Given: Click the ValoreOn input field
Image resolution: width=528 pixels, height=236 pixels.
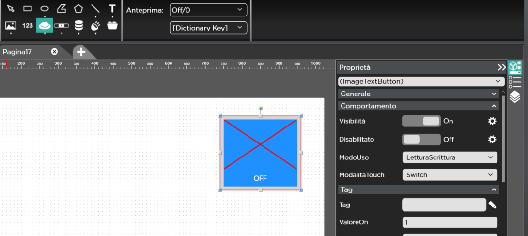Looking at the screenshot, I should (450, 222).
